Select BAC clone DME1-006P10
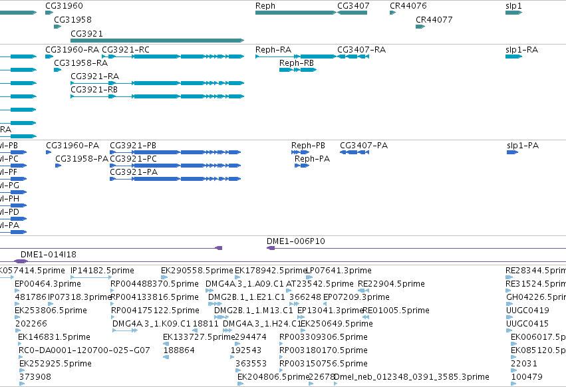This screenshot has height=387, width=566. coord(416,248)
